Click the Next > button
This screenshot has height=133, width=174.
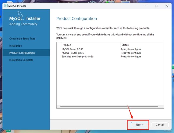coord(140,125)
